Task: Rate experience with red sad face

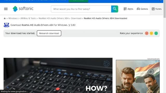Action: 147,33
